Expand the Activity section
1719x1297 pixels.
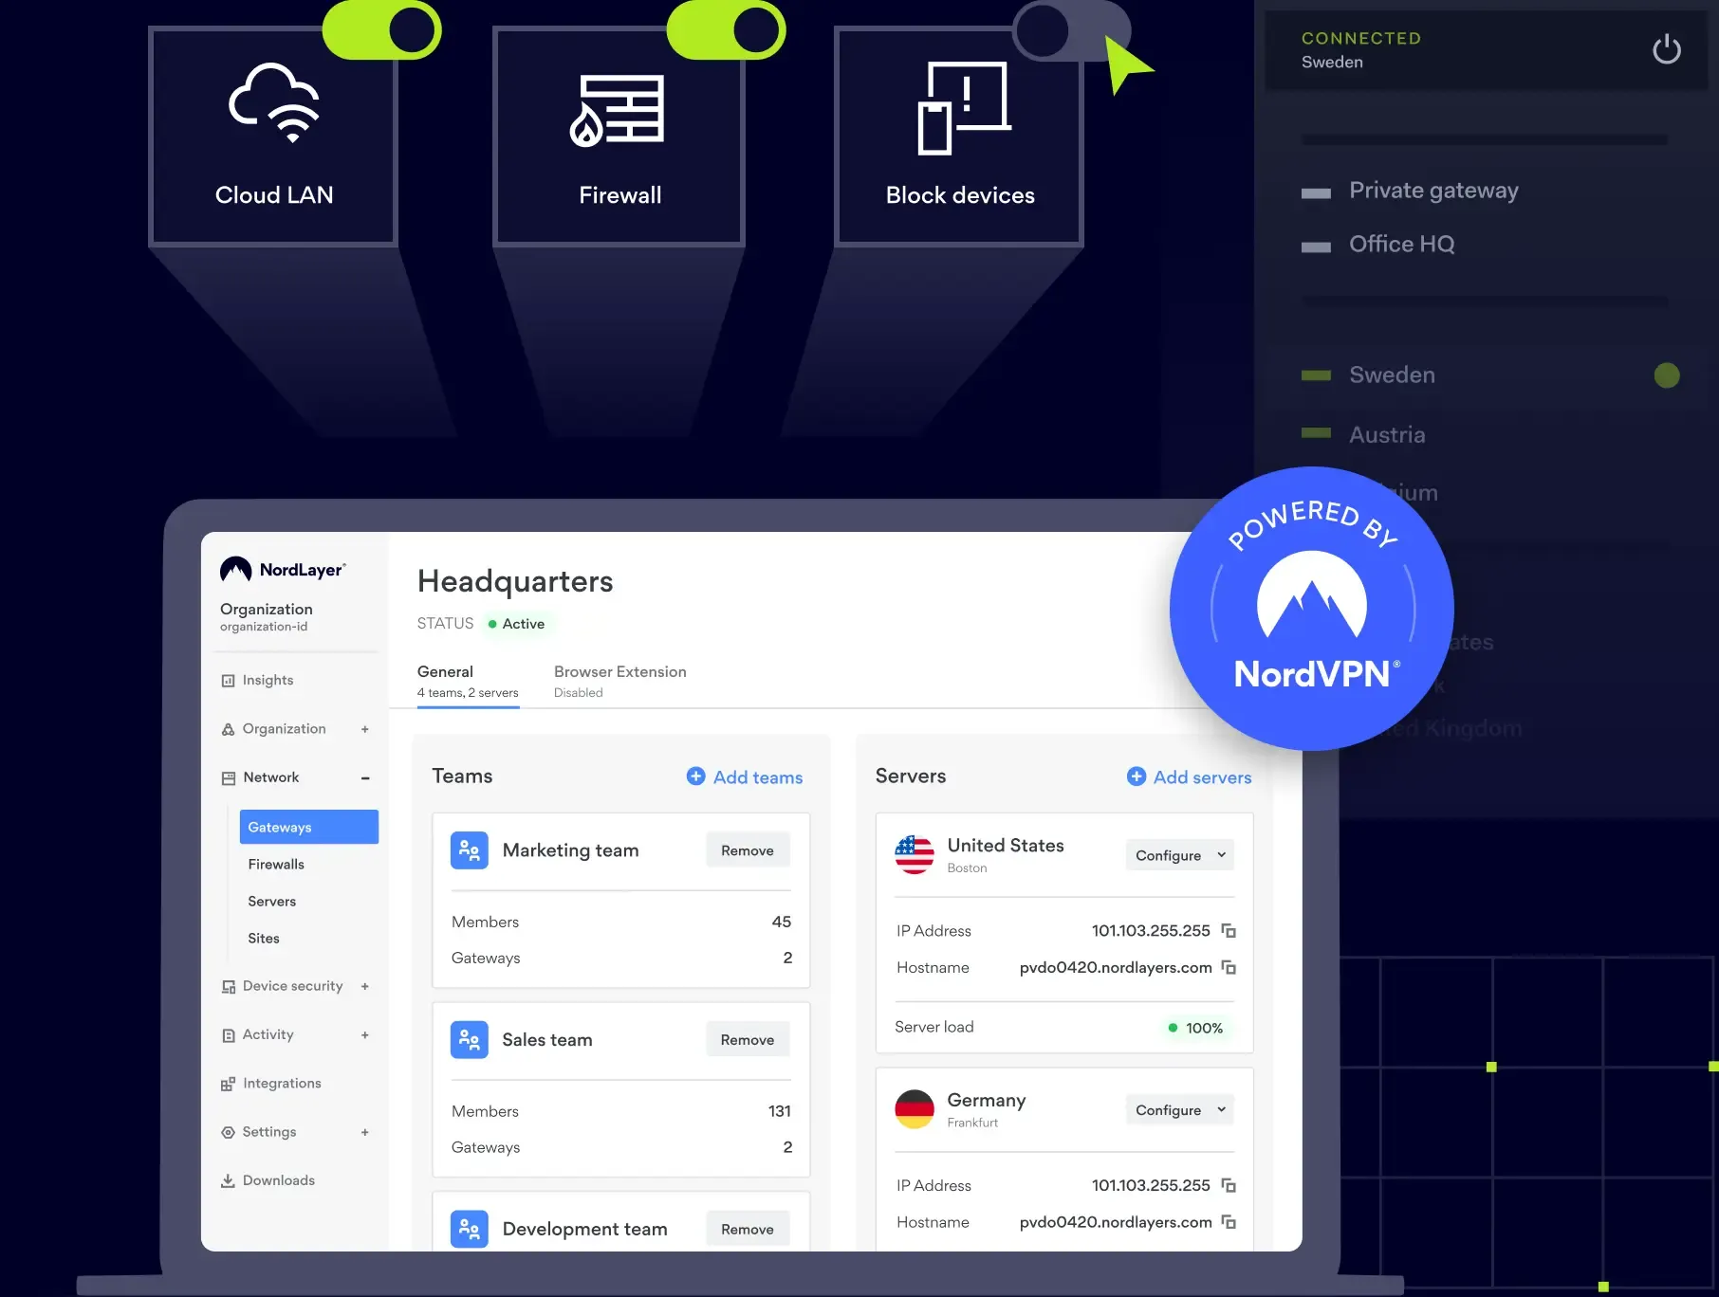point(365,1035)
